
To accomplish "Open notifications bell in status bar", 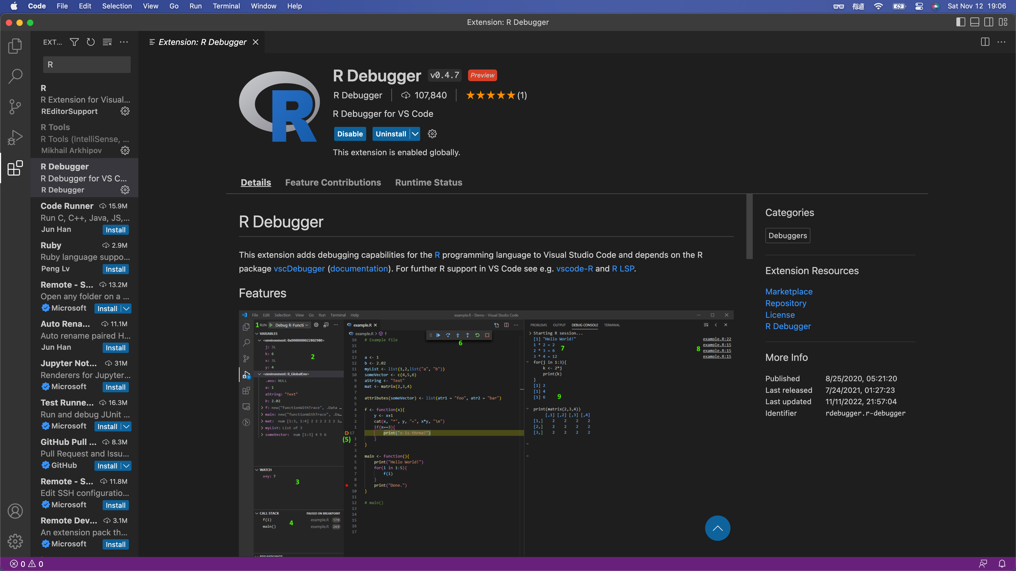I will (1002, 564).
